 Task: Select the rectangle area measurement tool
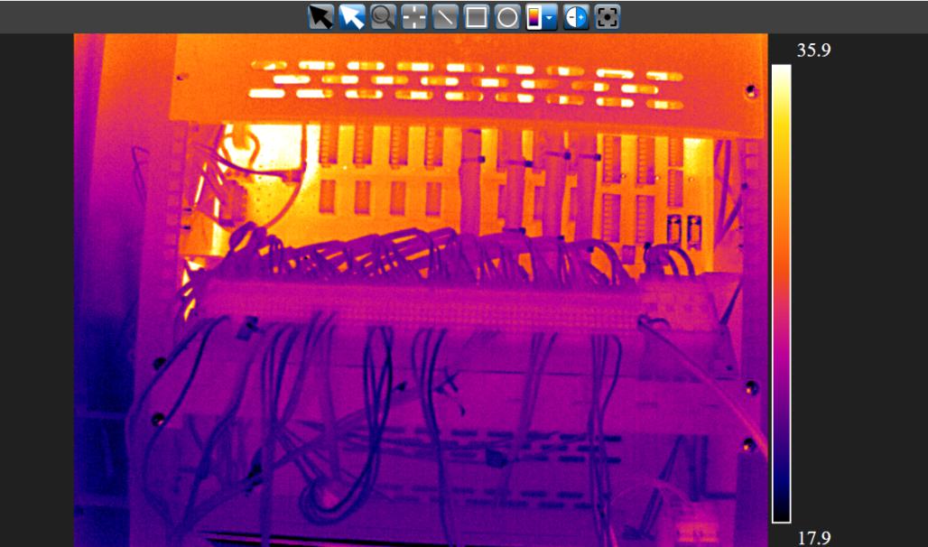[477, 17]
